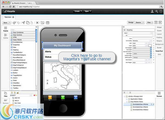Click the red delete icon in Files panel
Image resolution: width=165 pixels, height=120 pixels.
34,95
